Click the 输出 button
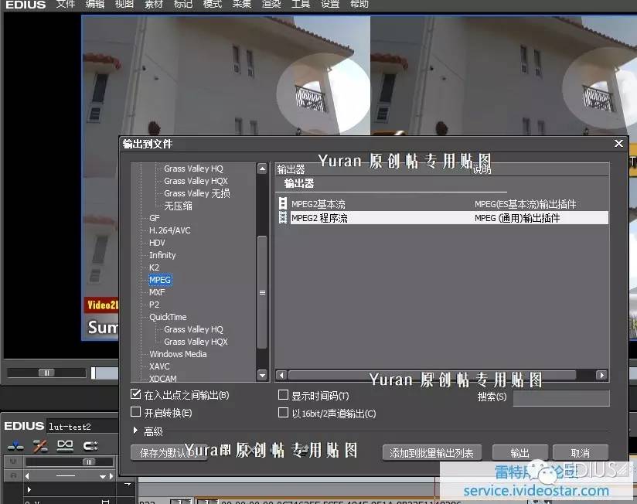The height and width of the screenshot is (504, 637). (519, 453)
